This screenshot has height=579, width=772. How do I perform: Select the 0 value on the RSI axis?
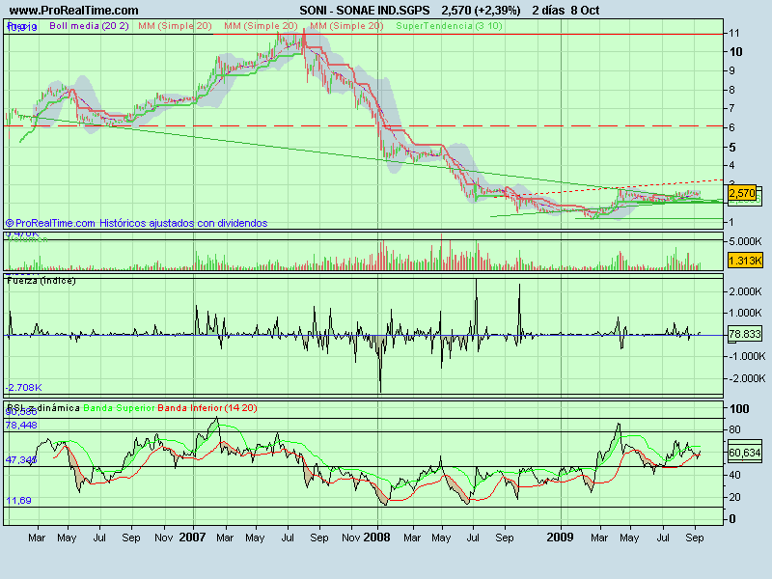[732, 518]
